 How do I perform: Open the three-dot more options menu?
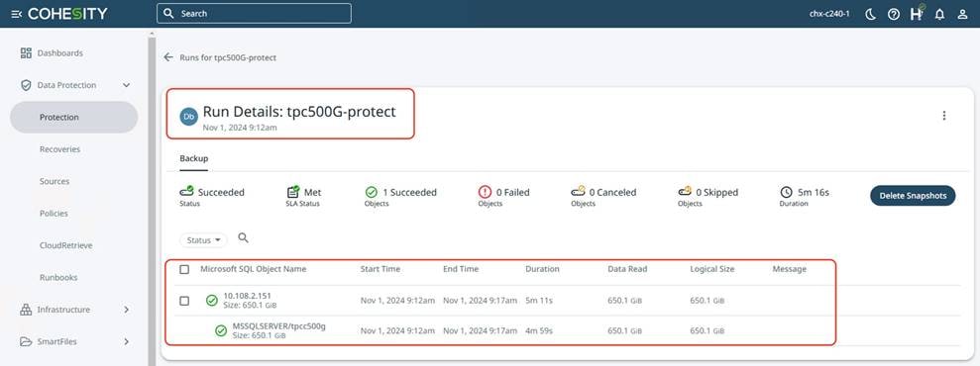click(943, 116)
